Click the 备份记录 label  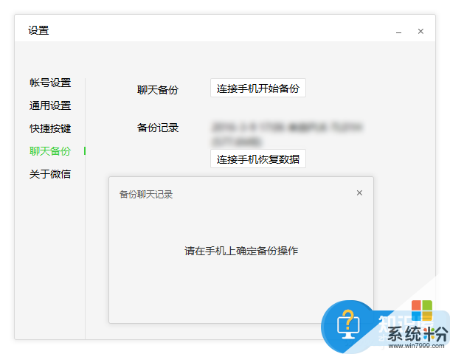click(x=158, y=128)
